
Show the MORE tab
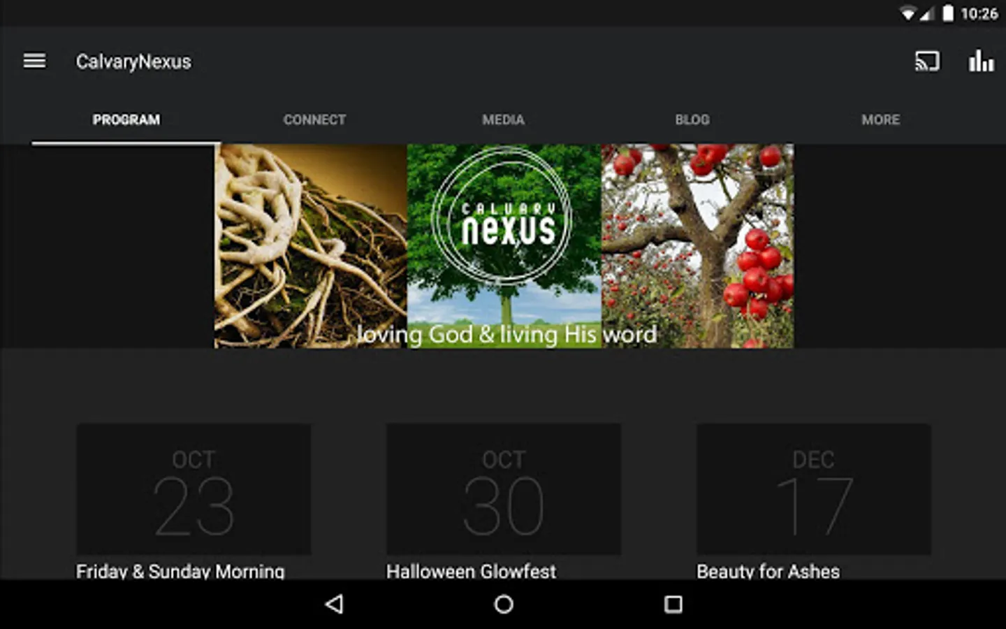pos(880,120)
